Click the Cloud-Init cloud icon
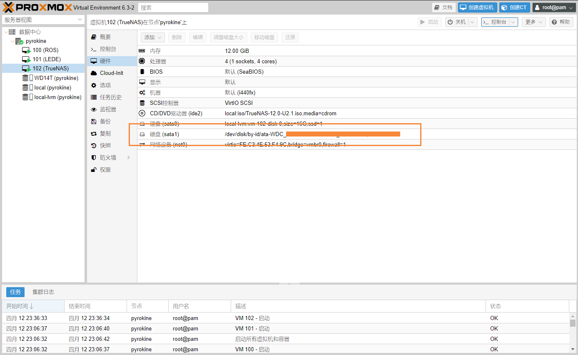The height and width of the screenshot is (355, 578). 94,73
